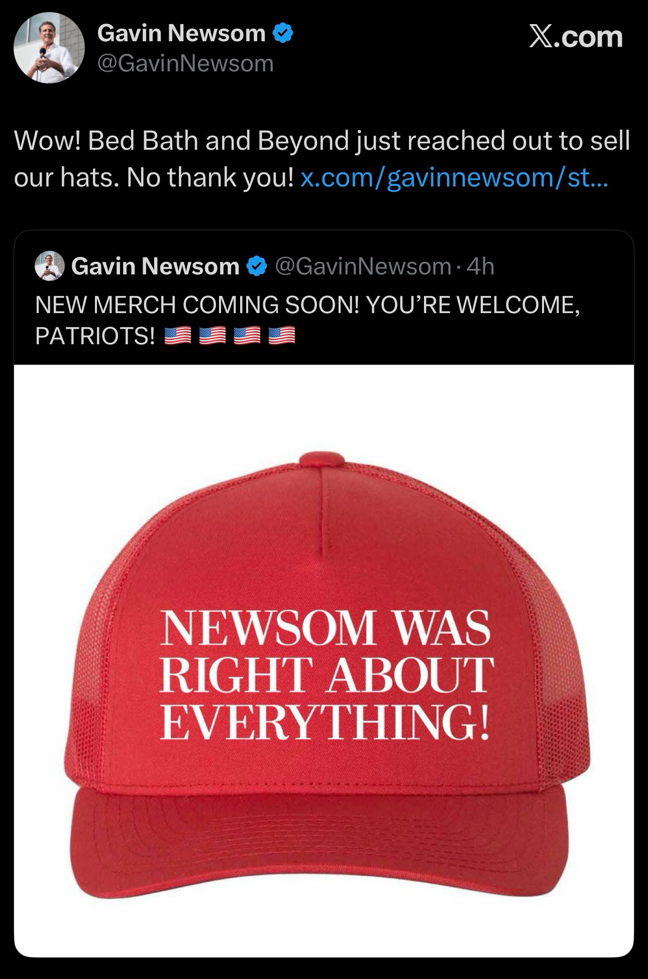Click the X.com logo watermark
The height and width of the screenshot is (979, 648).
pos(576,37)
